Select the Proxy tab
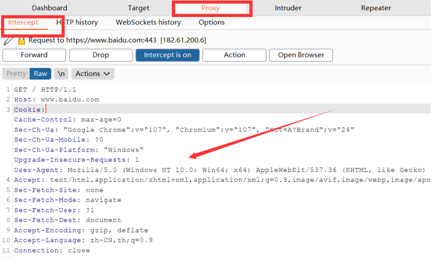Viewport: 434px width, 258px height. (211, 8)
